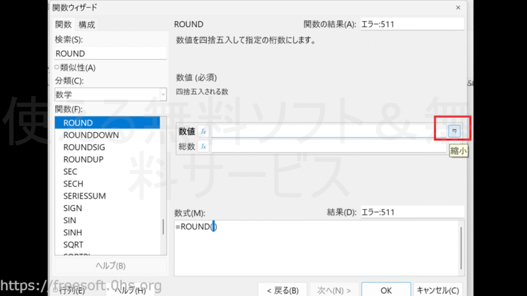Image resolution: width=527 pixels, height=296 pixels.
Task: Select the SIGN function entry
Action: [x=72, y=208]
